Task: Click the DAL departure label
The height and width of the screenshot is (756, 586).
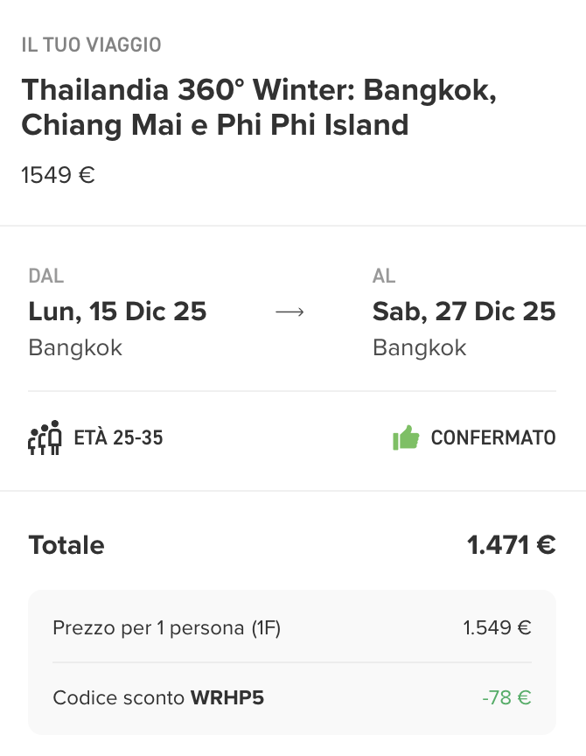Action: [46, 276]
